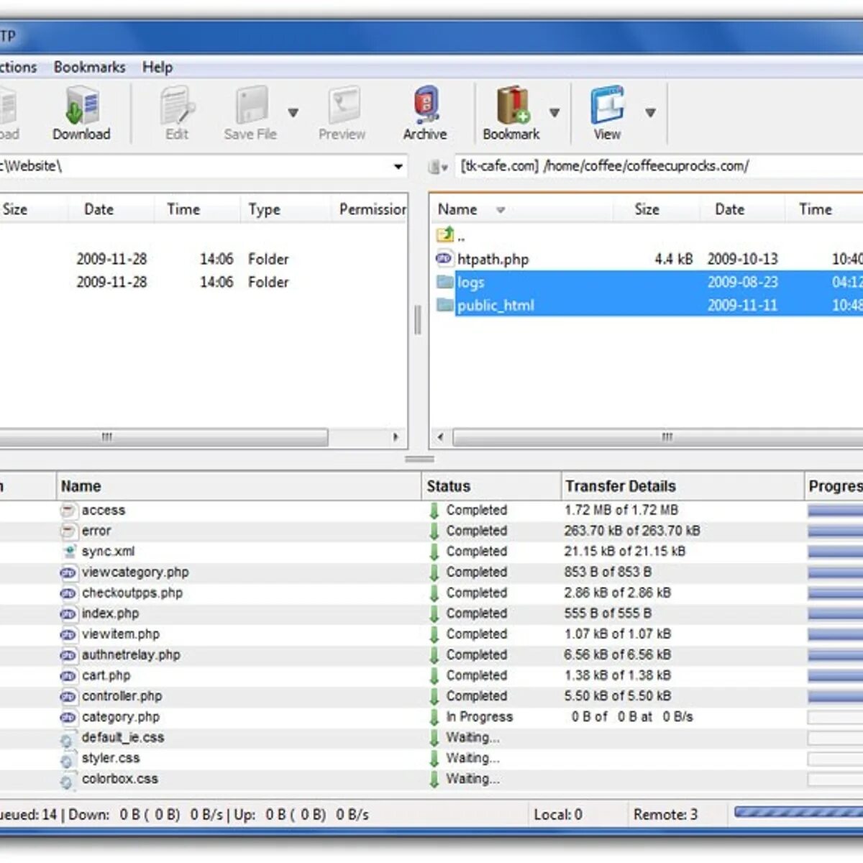Sort remote pane by Time column
This screenshot has width=863, height=863.
coord(815,209)
